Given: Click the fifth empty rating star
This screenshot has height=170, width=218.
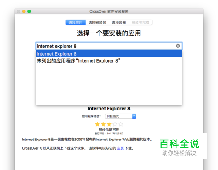Looking at the screenshot, I should coord(121,124).
